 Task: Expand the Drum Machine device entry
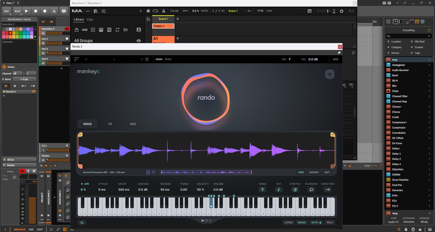click(x=429, y=180)
